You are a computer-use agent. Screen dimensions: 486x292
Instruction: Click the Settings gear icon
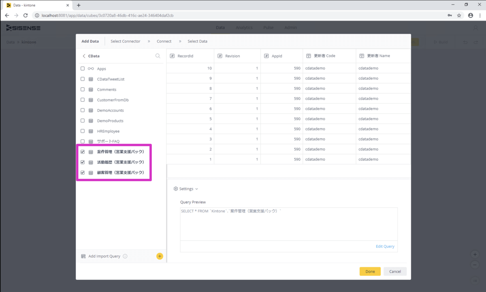click(176, 189)
